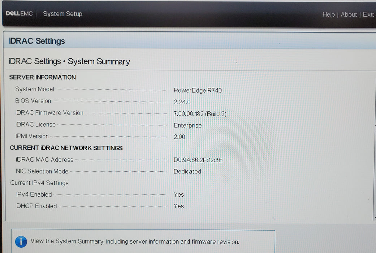
Task: Select the System Setup header title
Action: click(x=62, y=14)
